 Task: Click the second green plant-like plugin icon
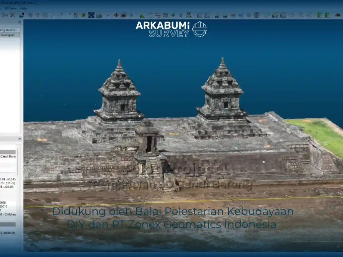click(327, 15)
